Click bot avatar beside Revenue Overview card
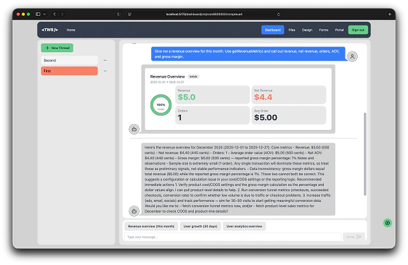The width and height of the screenshot is (408, 265). pyautogui.click(x=134, y=129)
